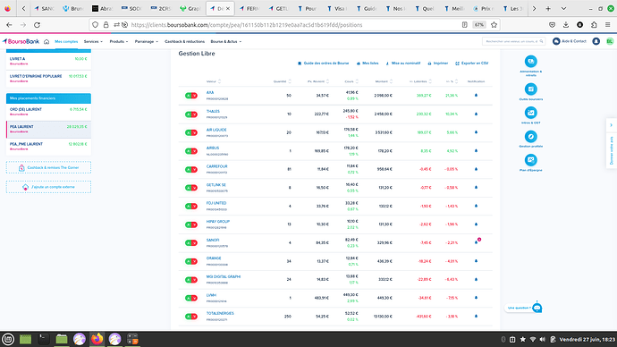Expand the Produits dropdown menu
Viewport: 617px width, 347px height.
pyautogui.click(x=118, y=41)
